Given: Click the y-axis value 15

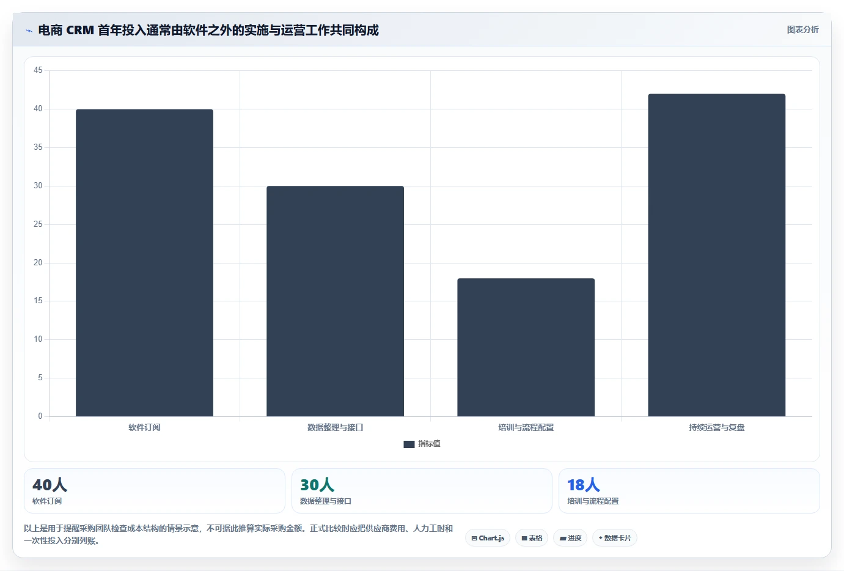Looking at the screenshot, I should 38,301.
